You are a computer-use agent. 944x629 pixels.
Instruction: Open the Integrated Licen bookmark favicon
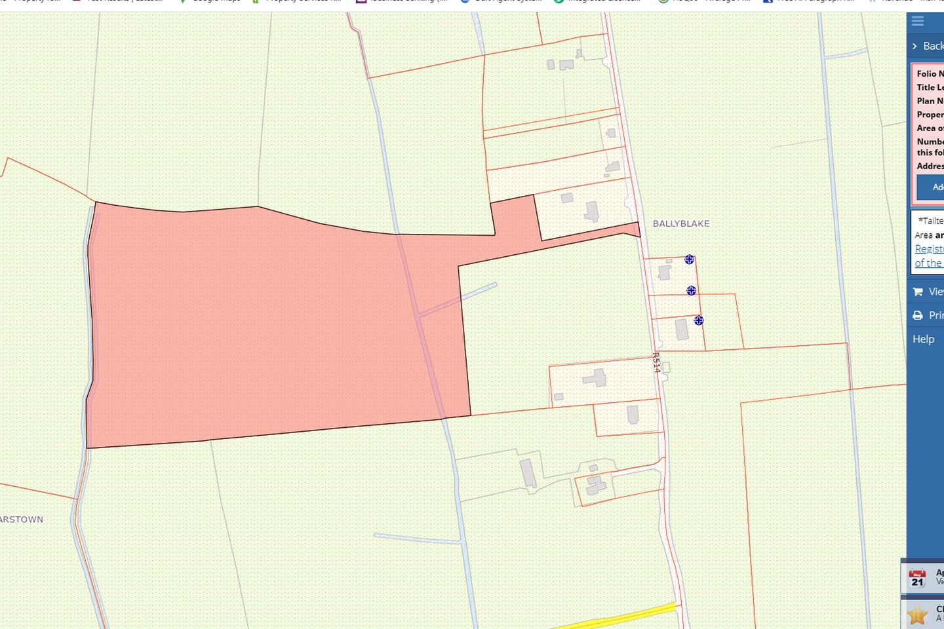coord(559,1)
